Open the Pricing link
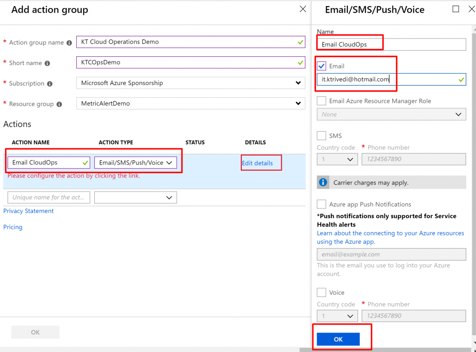Screen dimensions: 476x352 [13, 227]
